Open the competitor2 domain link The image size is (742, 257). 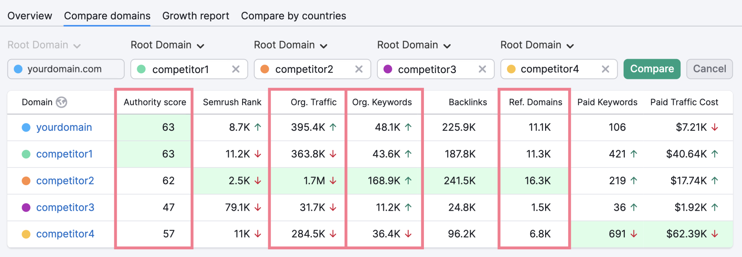[65, 181]
